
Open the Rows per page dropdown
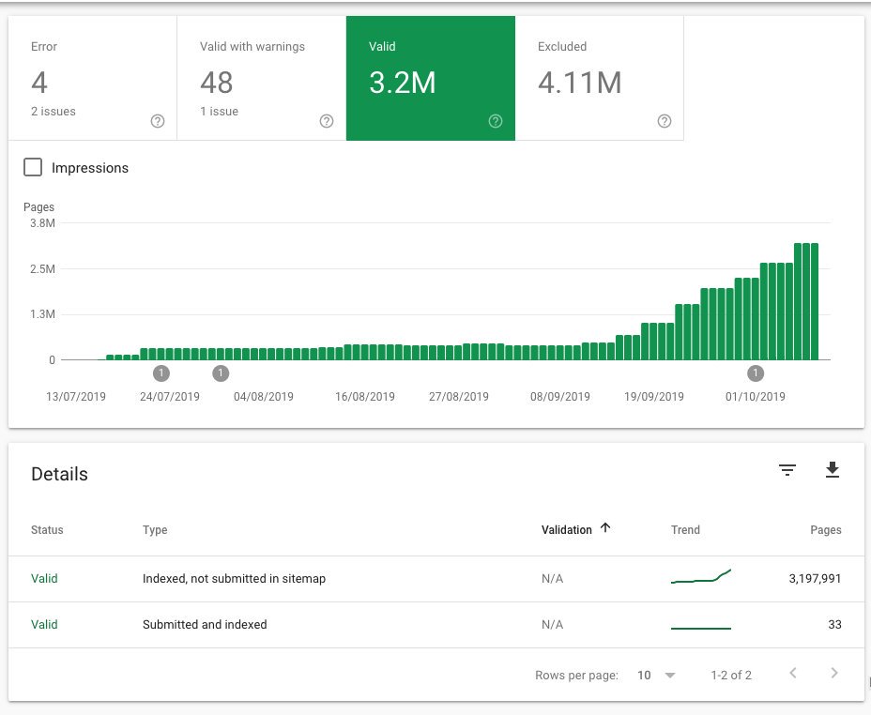tap(657, 675)
